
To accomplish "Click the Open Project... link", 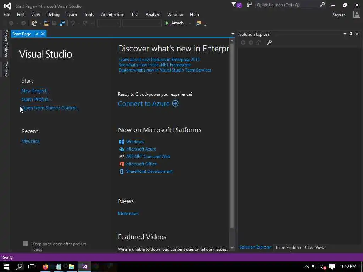I will 37,99.
